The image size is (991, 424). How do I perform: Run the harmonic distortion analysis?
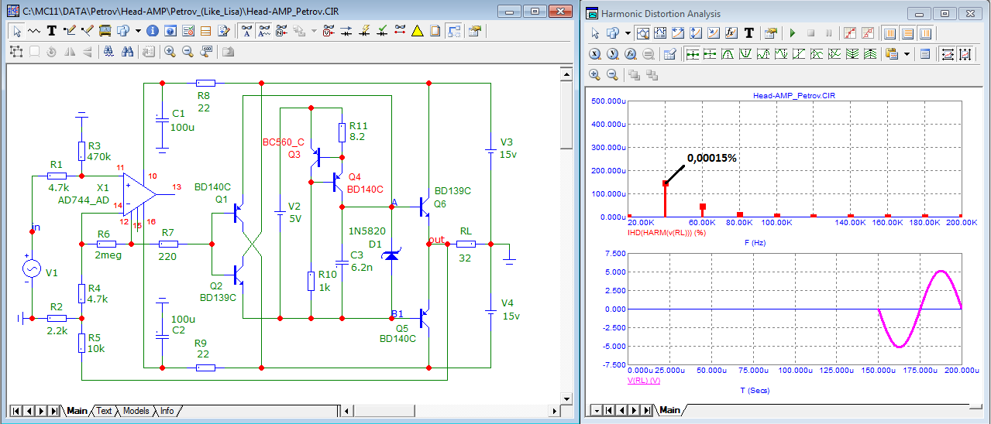tap(792, 33)
